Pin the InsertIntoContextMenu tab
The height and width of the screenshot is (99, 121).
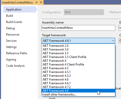(36, 2)
